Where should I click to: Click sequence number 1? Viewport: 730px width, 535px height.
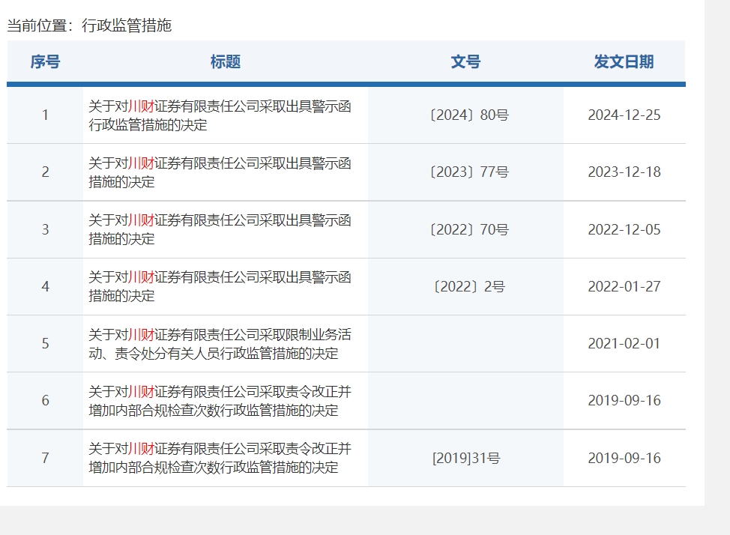[45, 115]
